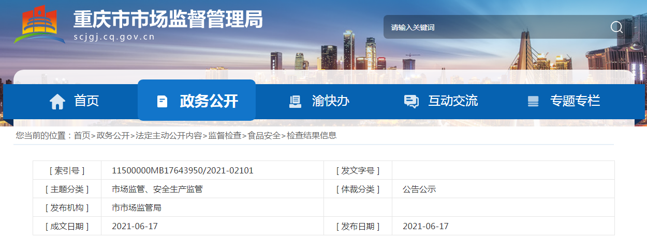Click 首页 breadcrumb link
This screenshot has width=647, height=240.
(x=82, y=135)
